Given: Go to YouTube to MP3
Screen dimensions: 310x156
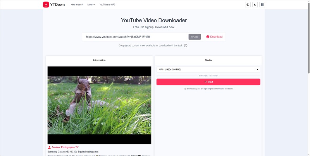Looking at the screenshot, I should (x=107, y=5).
